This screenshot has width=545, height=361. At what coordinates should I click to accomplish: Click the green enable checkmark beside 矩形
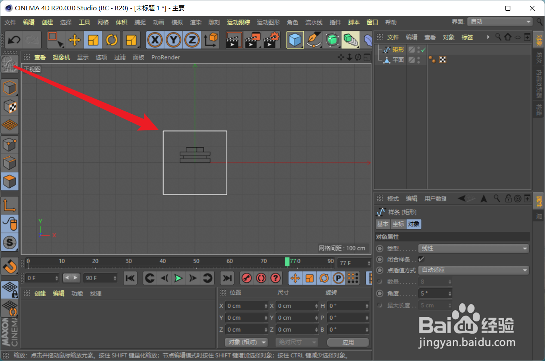[x=423, y=49]
